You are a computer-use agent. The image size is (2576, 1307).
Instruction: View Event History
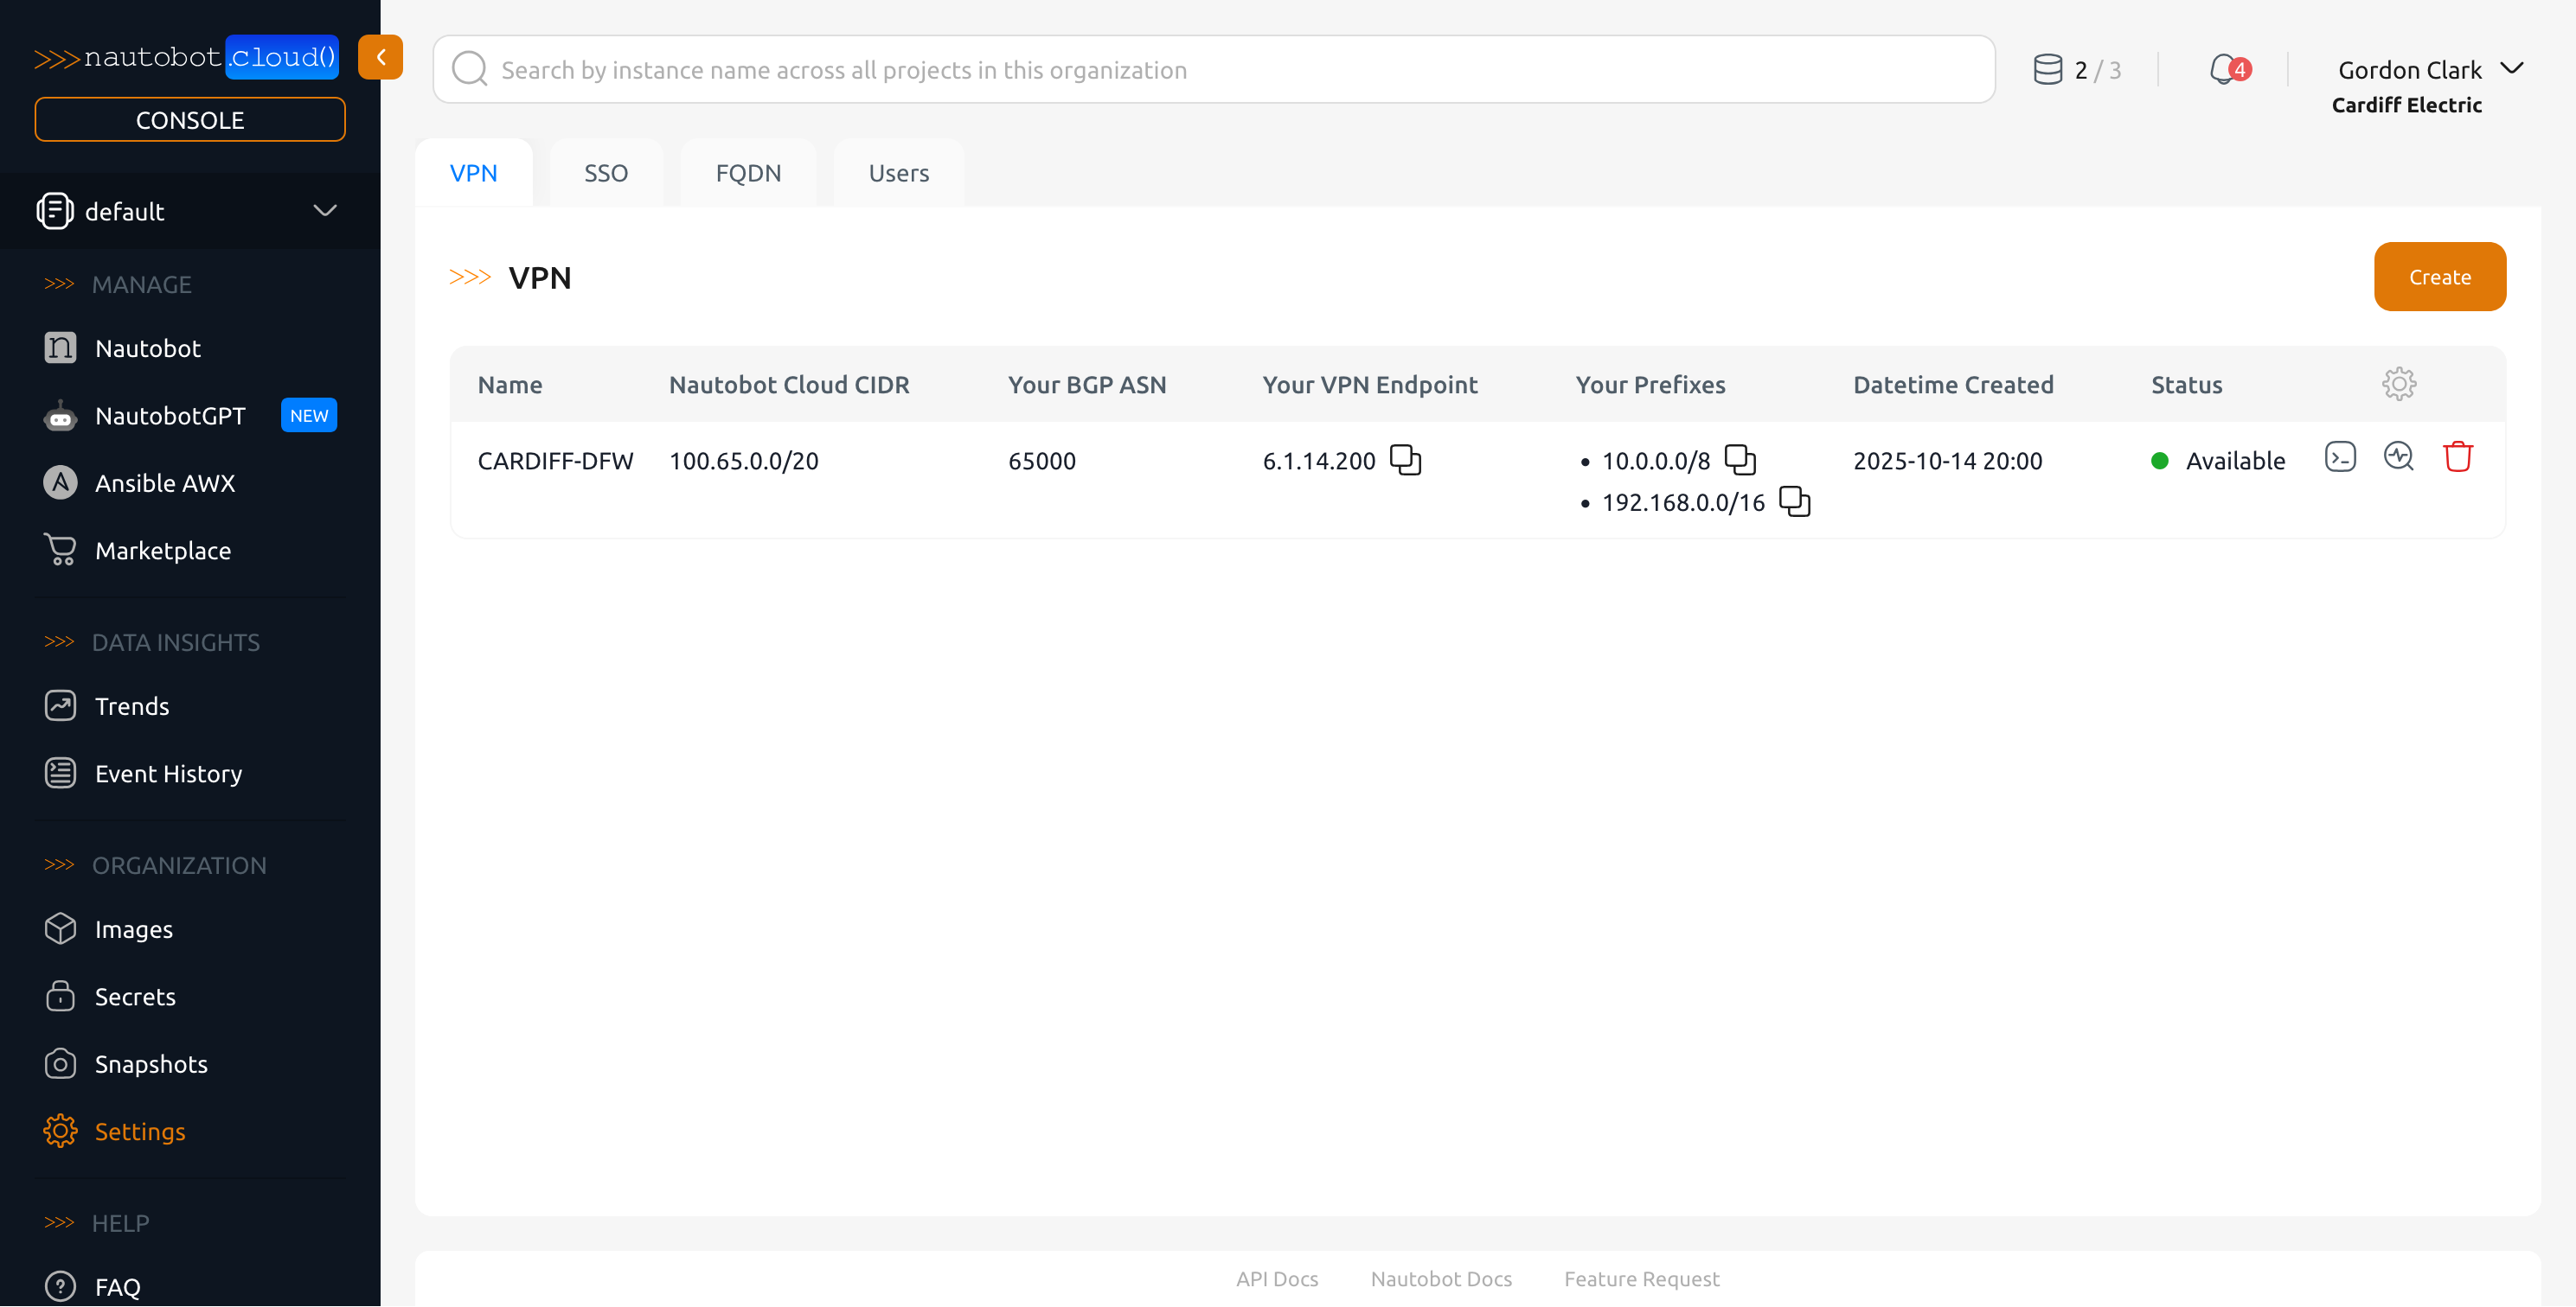point(168,774)
